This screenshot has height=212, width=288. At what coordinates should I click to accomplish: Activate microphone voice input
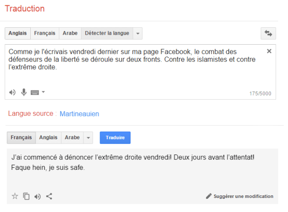coord(24,92)
